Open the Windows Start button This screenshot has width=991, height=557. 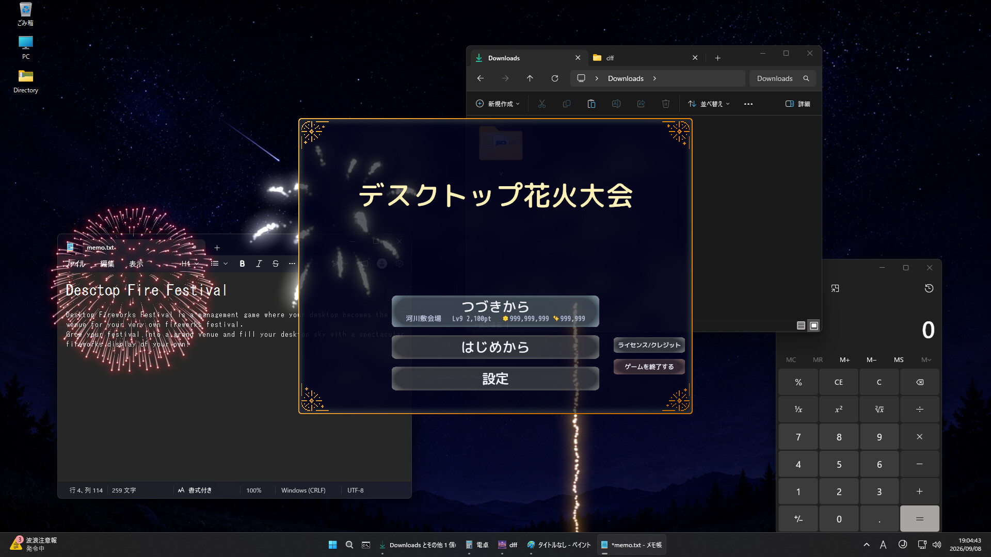[x=332, y=545]
